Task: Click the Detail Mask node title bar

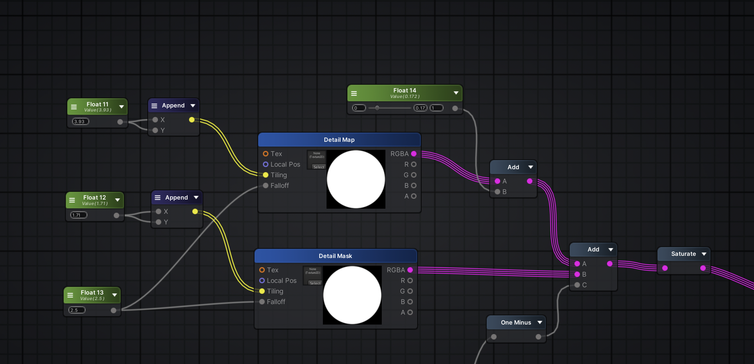Action: pyautogui.click(x=335, y=256)
